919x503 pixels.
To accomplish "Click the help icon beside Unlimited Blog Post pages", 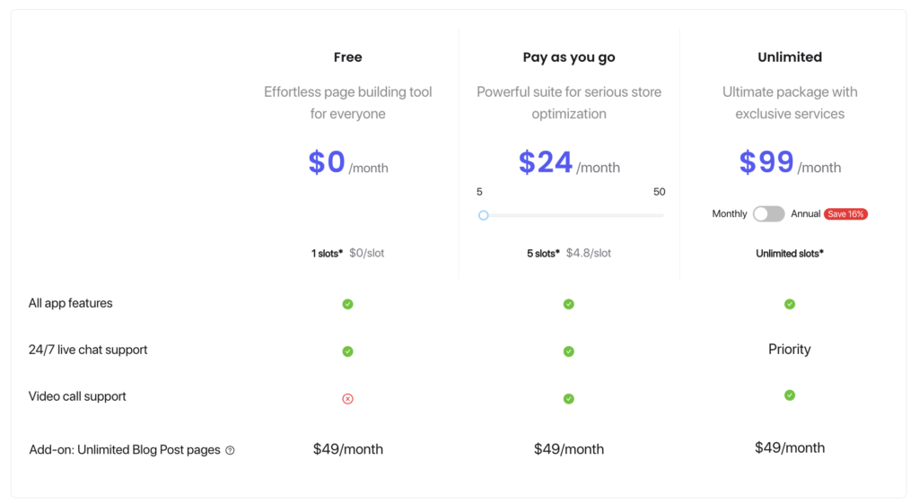I will pos(231,450).
